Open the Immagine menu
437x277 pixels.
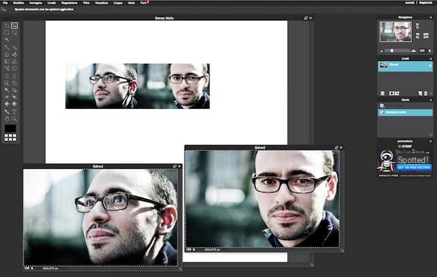[x=36, y=3]
